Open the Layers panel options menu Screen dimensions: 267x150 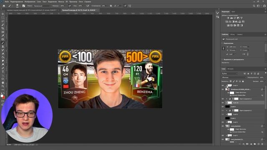(x=265, y=69)
